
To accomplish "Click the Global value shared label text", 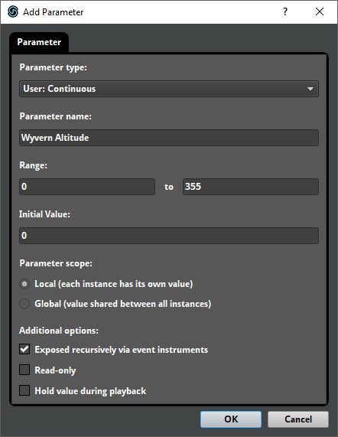I will pyautogui.click(x=123, y=304).
